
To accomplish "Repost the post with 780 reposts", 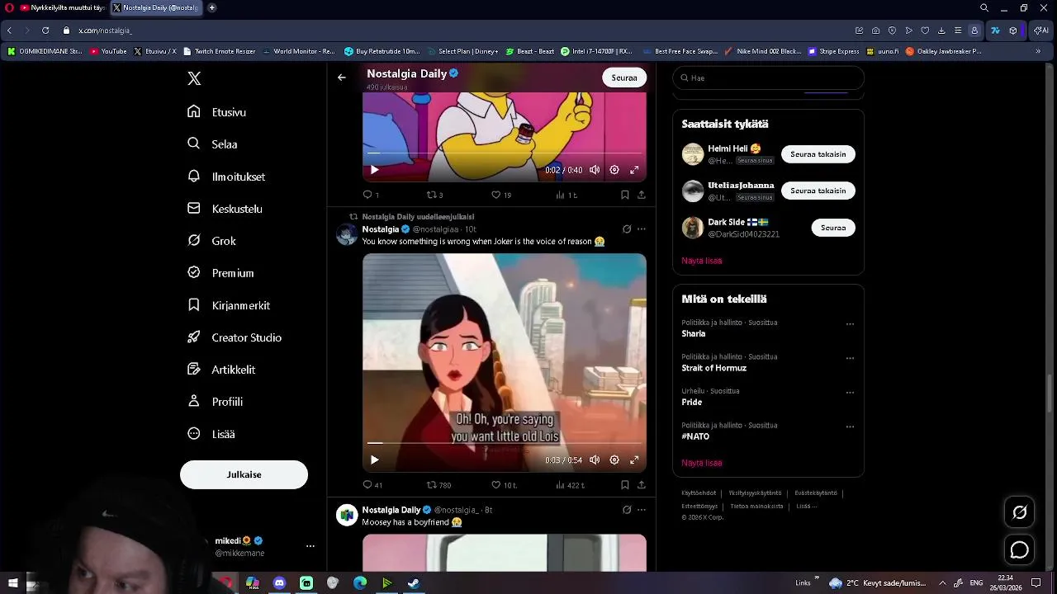I will click(438, 485).
